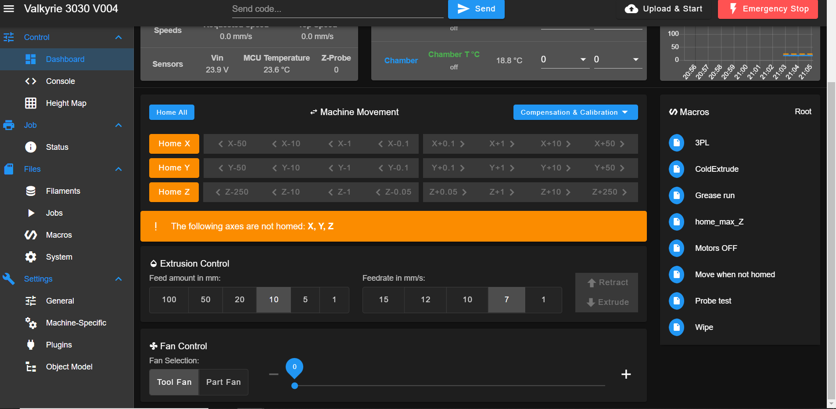Collapse the Job section chevron
Image resolution: width=836 pixels, height=409 pixels.
click(118, 125)
